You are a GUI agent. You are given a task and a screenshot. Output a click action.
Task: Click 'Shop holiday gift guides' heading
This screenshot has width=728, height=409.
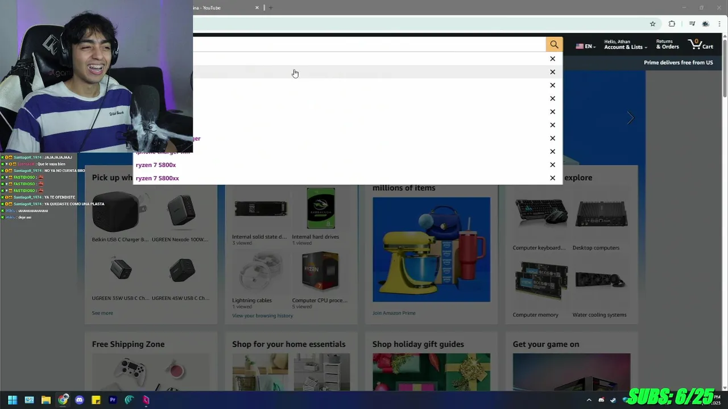pos(418,344)
